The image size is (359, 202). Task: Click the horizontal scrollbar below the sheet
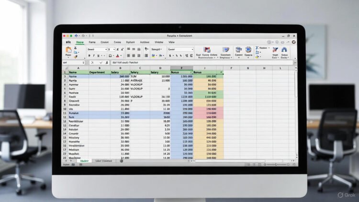pyautogui.click(x=230, y=161)
